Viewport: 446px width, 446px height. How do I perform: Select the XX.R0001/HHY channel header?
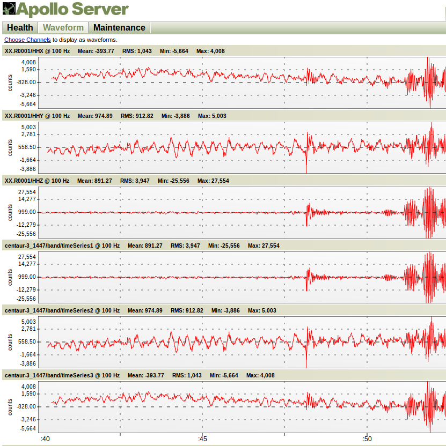coord(37,116)
